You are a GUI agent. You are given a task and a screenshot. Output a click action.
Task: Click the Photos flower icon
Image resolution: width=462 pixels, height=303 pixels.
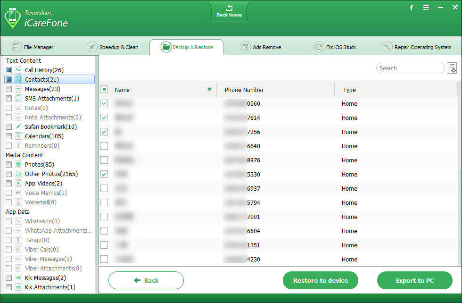pos(18,164)
